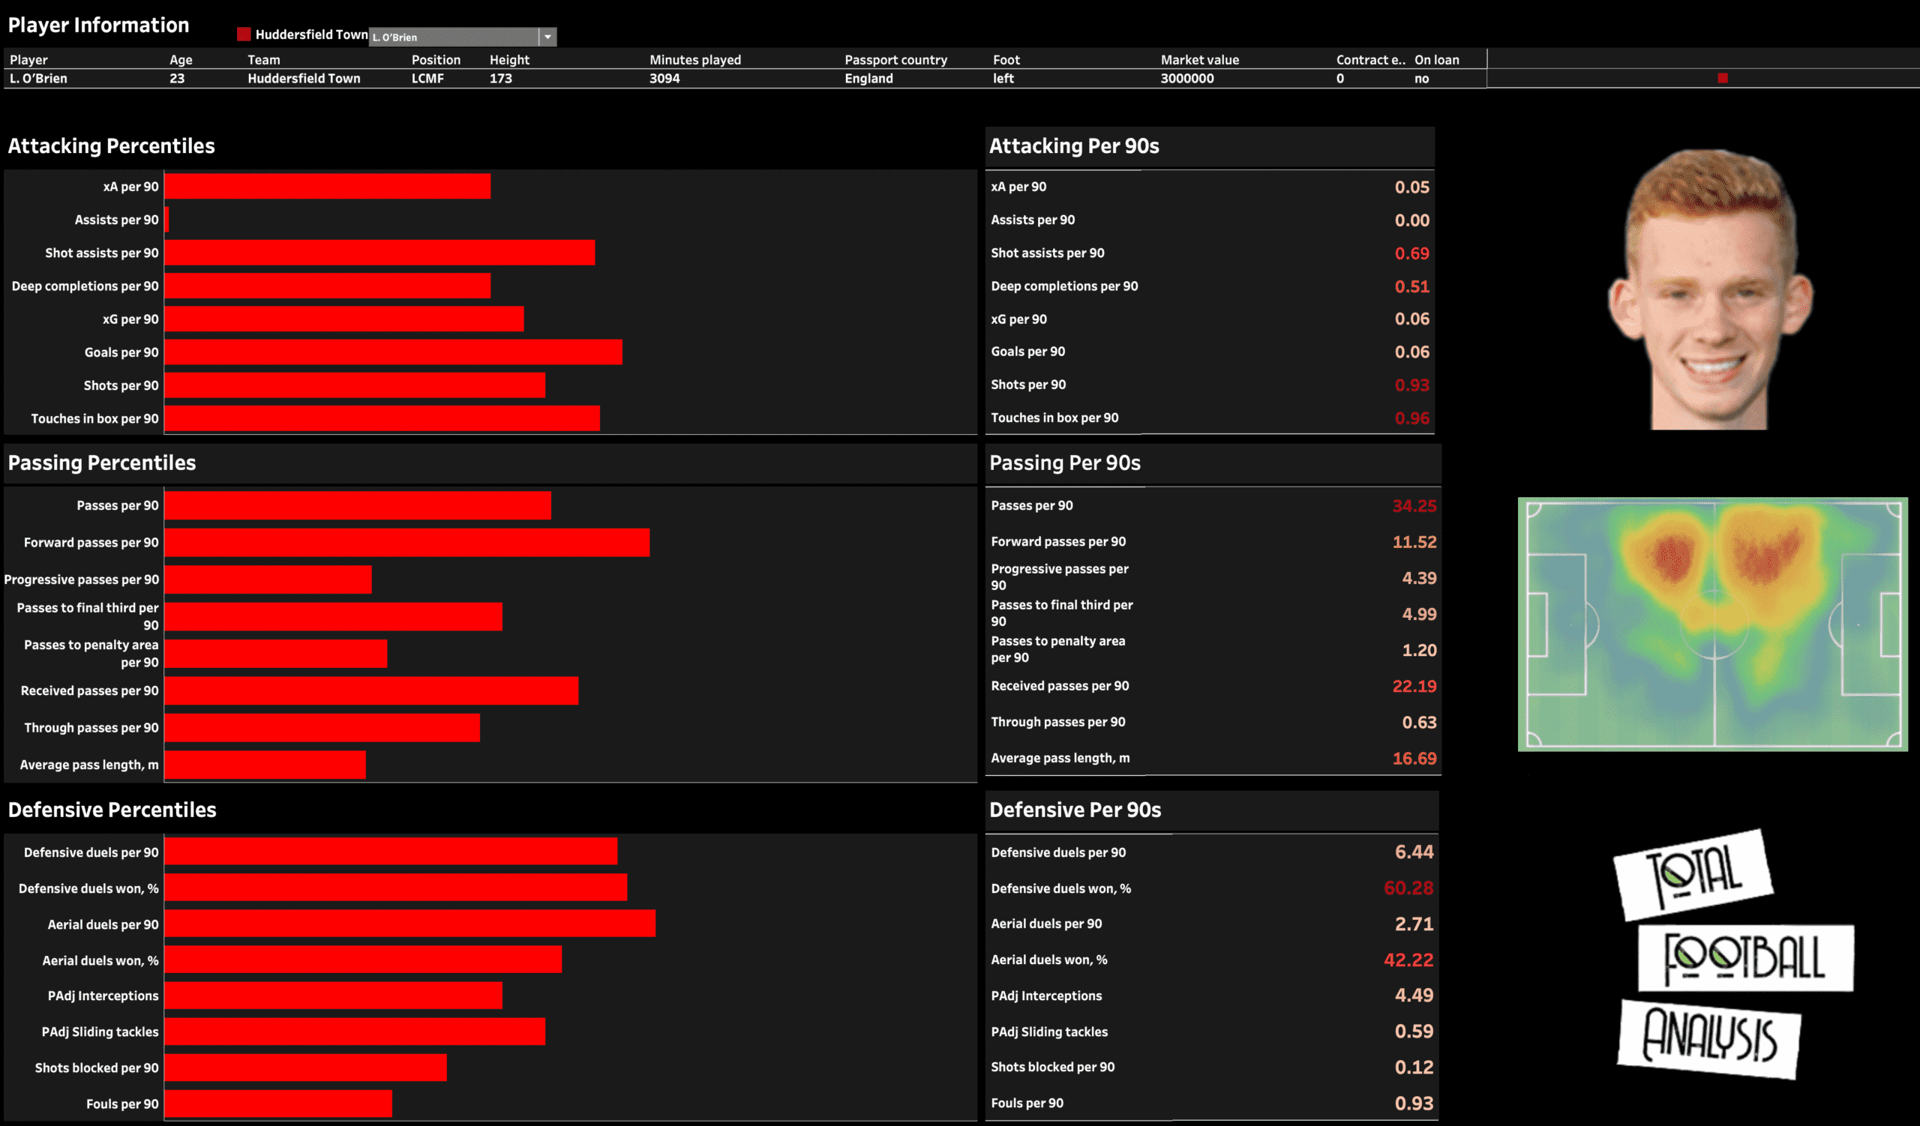
Task: Click the TOTAL logo tile
Action: [1693, 874]
